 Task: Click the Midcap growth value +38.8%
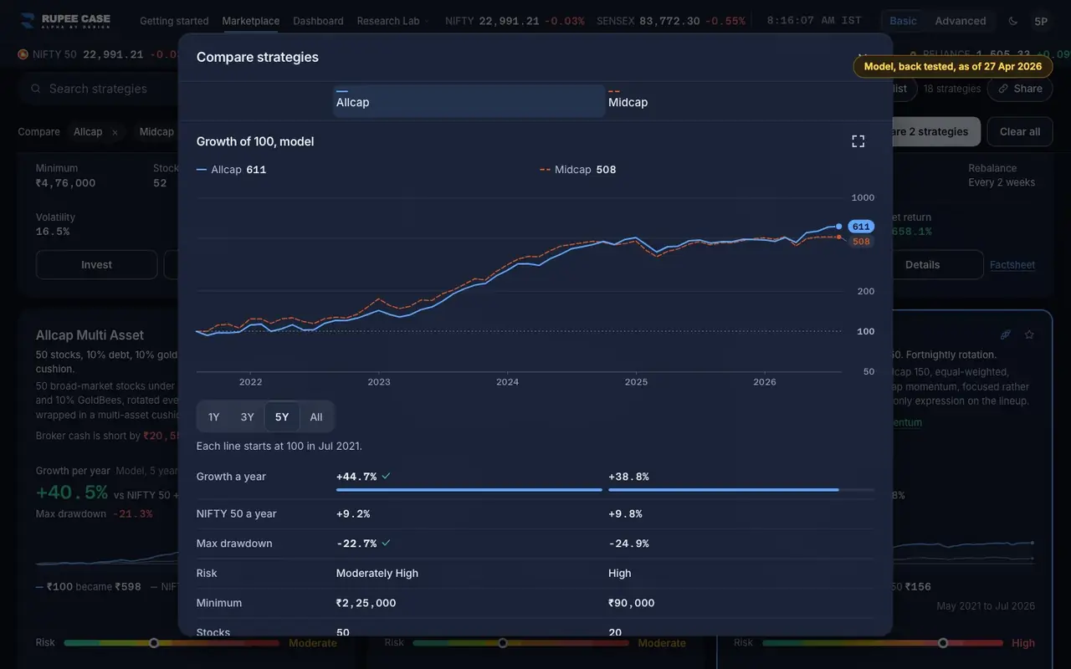coord(628,477)
